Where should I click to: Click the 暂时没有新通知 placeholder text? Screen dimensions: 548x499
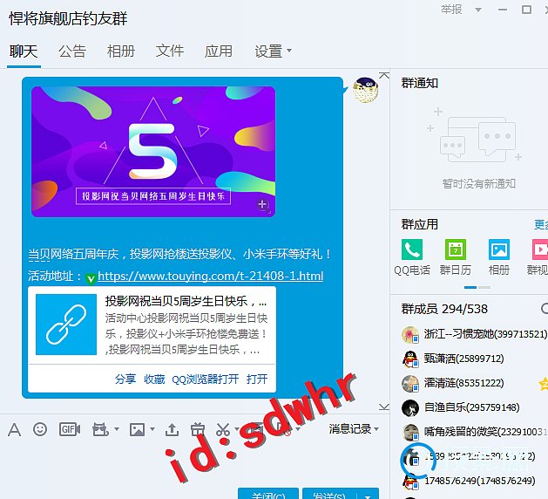[479, 183]
